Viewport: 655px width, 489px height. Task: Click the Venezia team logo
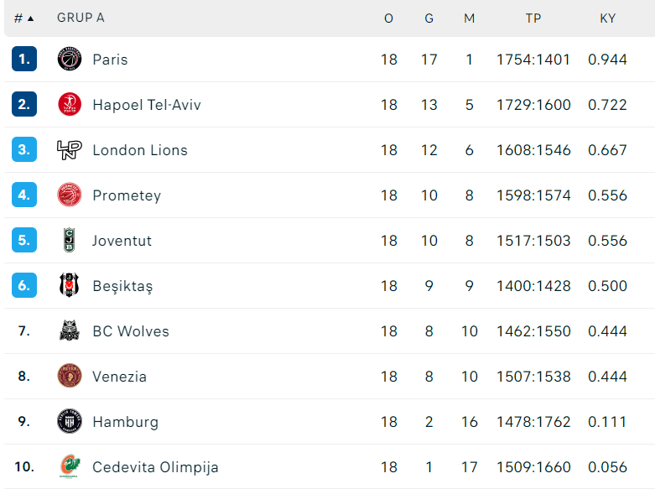[x=70, y=377]
